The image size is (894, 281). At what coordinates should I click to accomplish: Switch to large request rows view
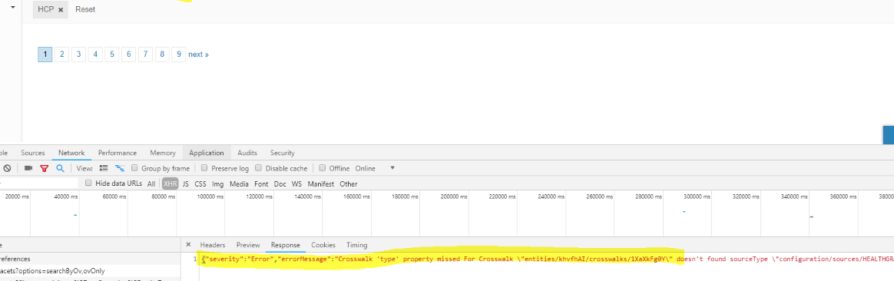104,168
